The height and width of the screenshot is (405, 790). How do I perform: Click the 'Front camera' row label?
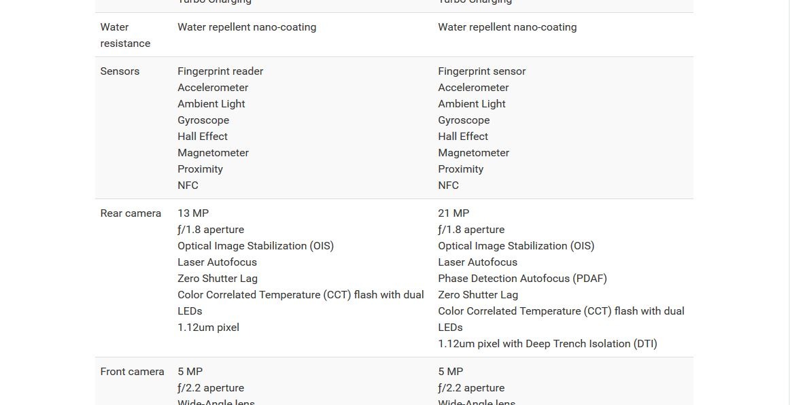(132, 371)
